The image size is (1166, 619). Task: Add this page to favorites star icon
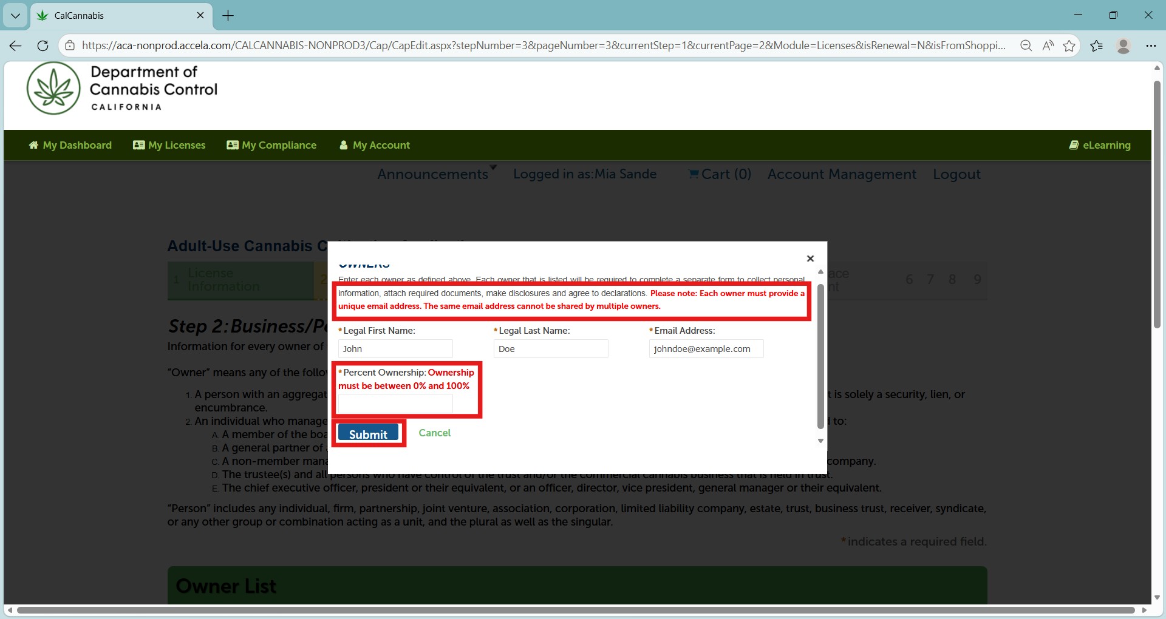(1069, 46)
